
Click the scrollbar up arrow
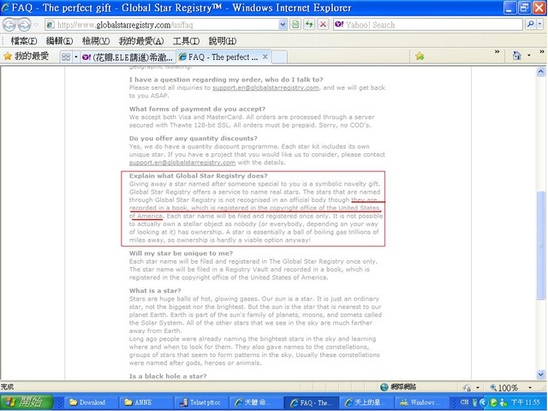coord(540,72)
